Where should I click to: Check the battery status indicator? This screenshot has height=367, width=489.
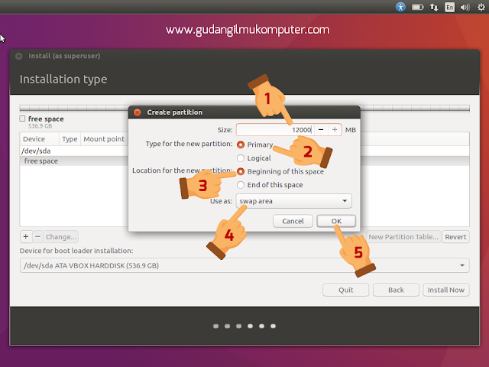click(417, 7)
